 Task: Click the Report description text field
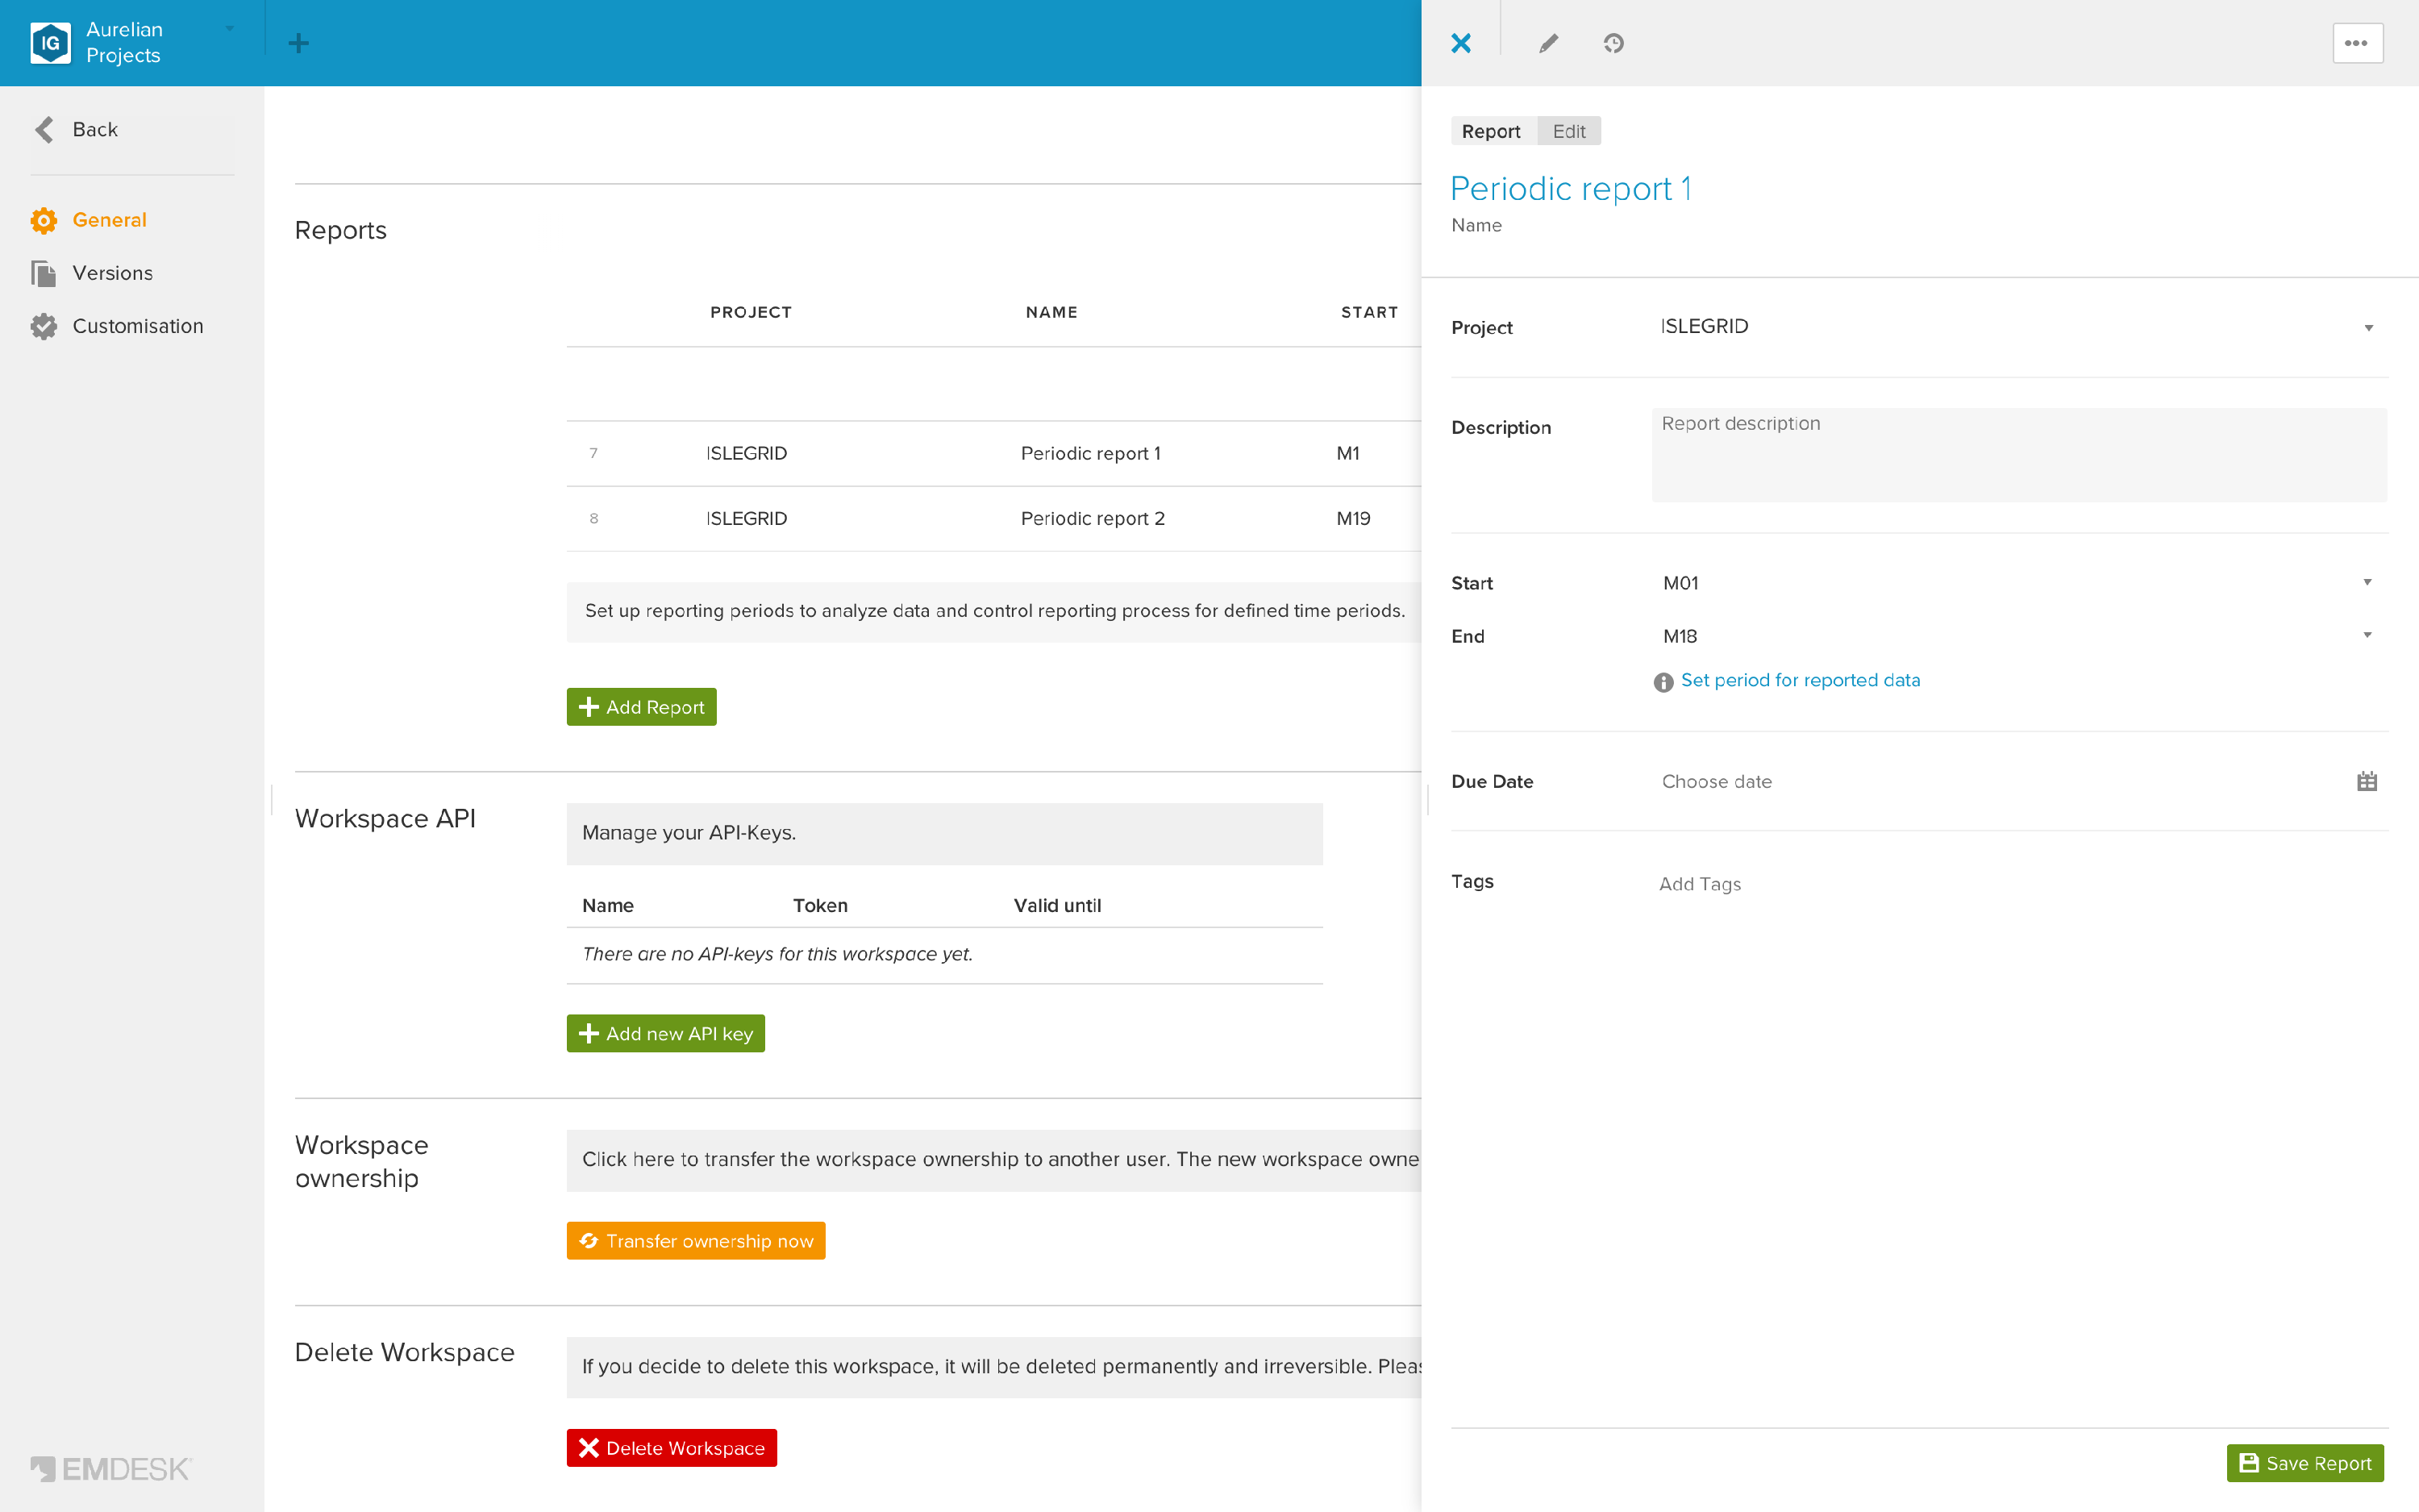[2018, 455]
